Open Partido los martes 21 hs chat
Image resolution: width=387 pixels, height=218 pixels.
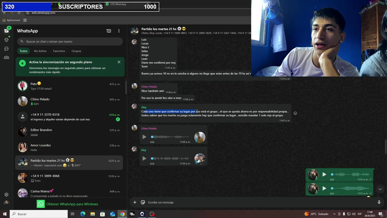69,163
